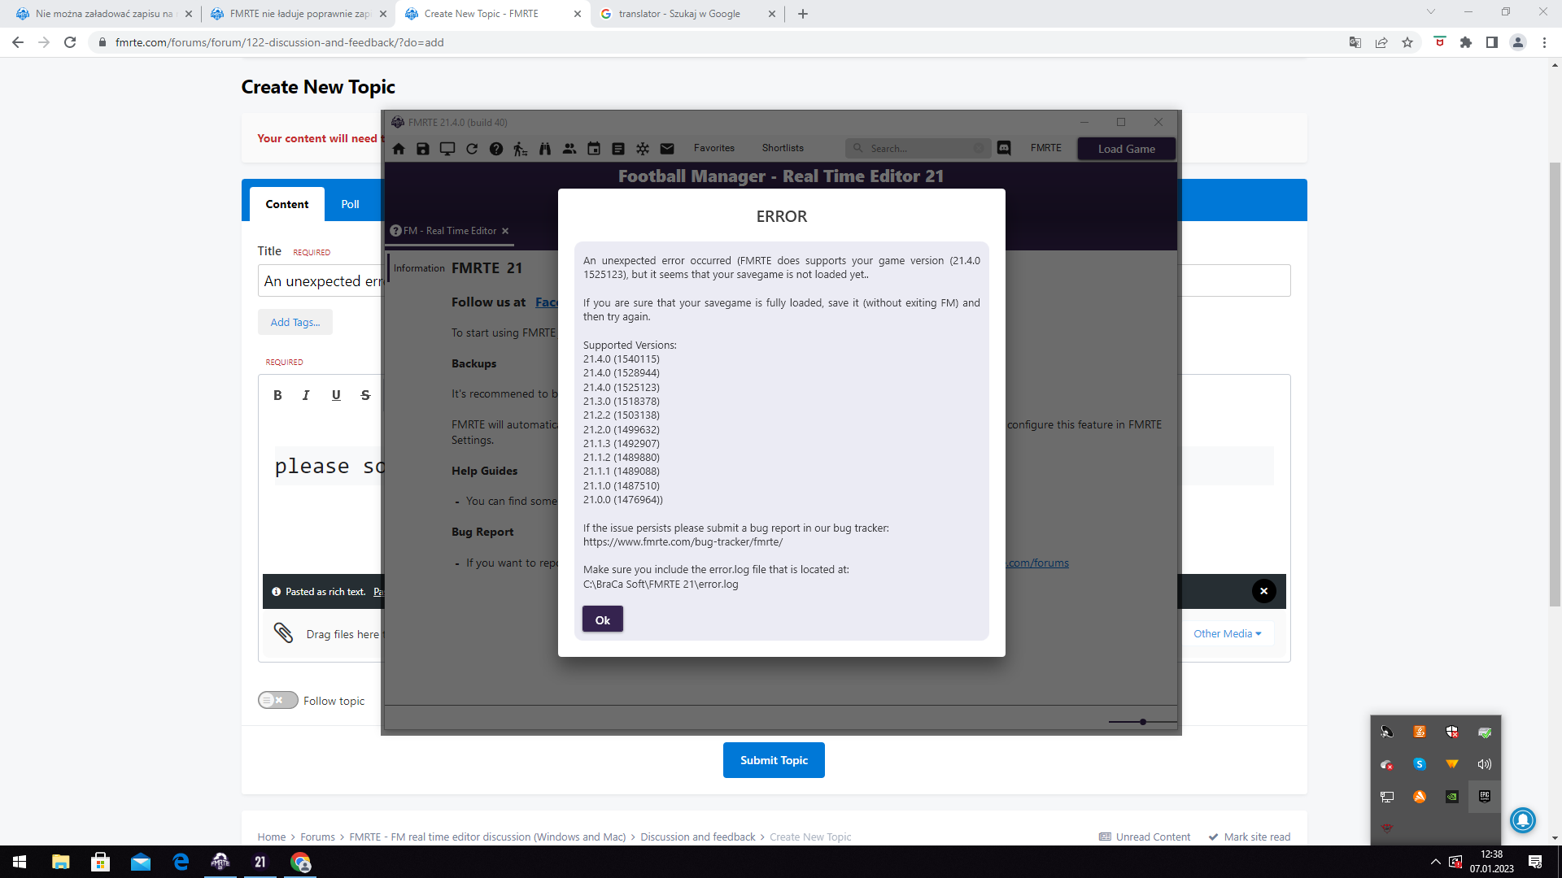Switch to the Poll tab

(350, 204)
